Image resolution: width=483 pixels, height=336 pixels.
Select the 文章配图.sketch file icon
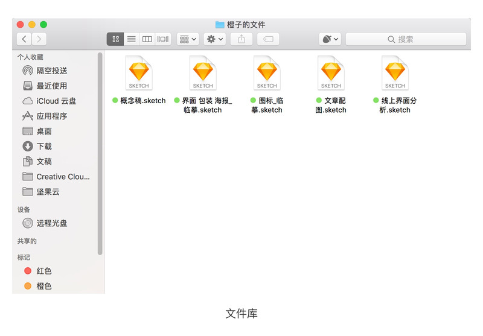pos(331,72)
